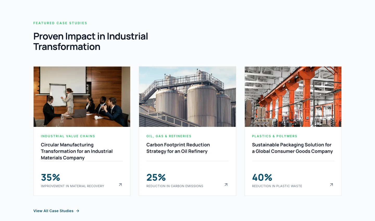375x221 pixels.
Task: Open Carbon Footprint Reduction Strategy case study title
Action: pos(178,148)
